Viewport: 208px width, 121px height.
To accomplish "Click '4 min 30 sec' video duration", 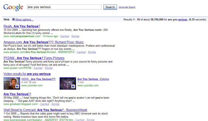I will tap(29, 82).
